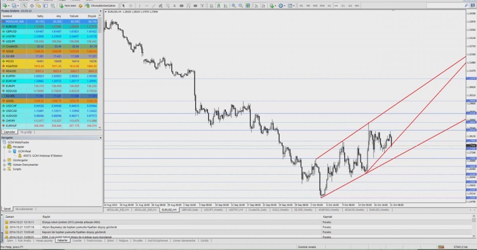This screenshot has height=250, width=477.
Task: Collapse the GCM-Real tree node
Action: 9,151
